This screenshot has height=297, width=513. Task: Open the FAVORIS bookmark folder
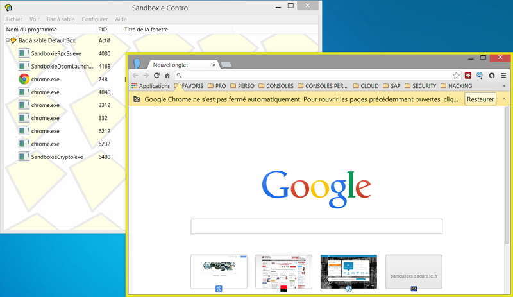(x=189, y=86)
